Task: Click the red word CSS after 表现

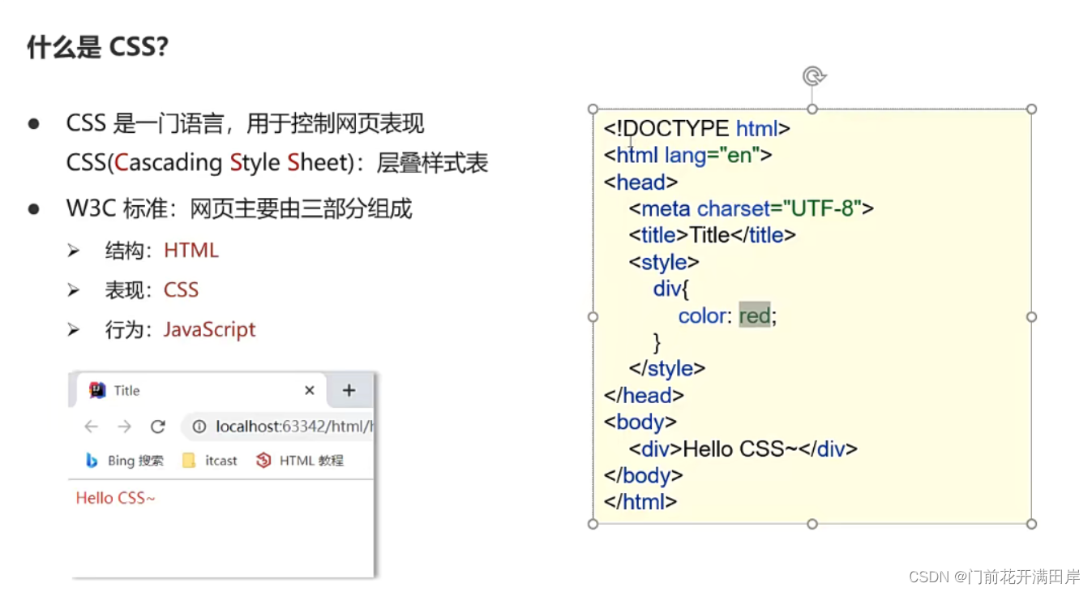Action: tap(181, 290)
